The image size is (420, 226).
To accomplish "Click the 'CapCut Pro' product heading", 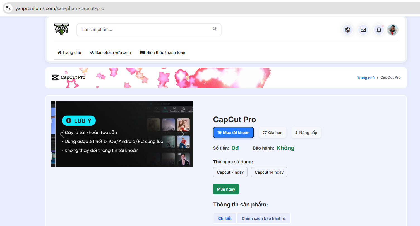I will click(x=234, y=120).
